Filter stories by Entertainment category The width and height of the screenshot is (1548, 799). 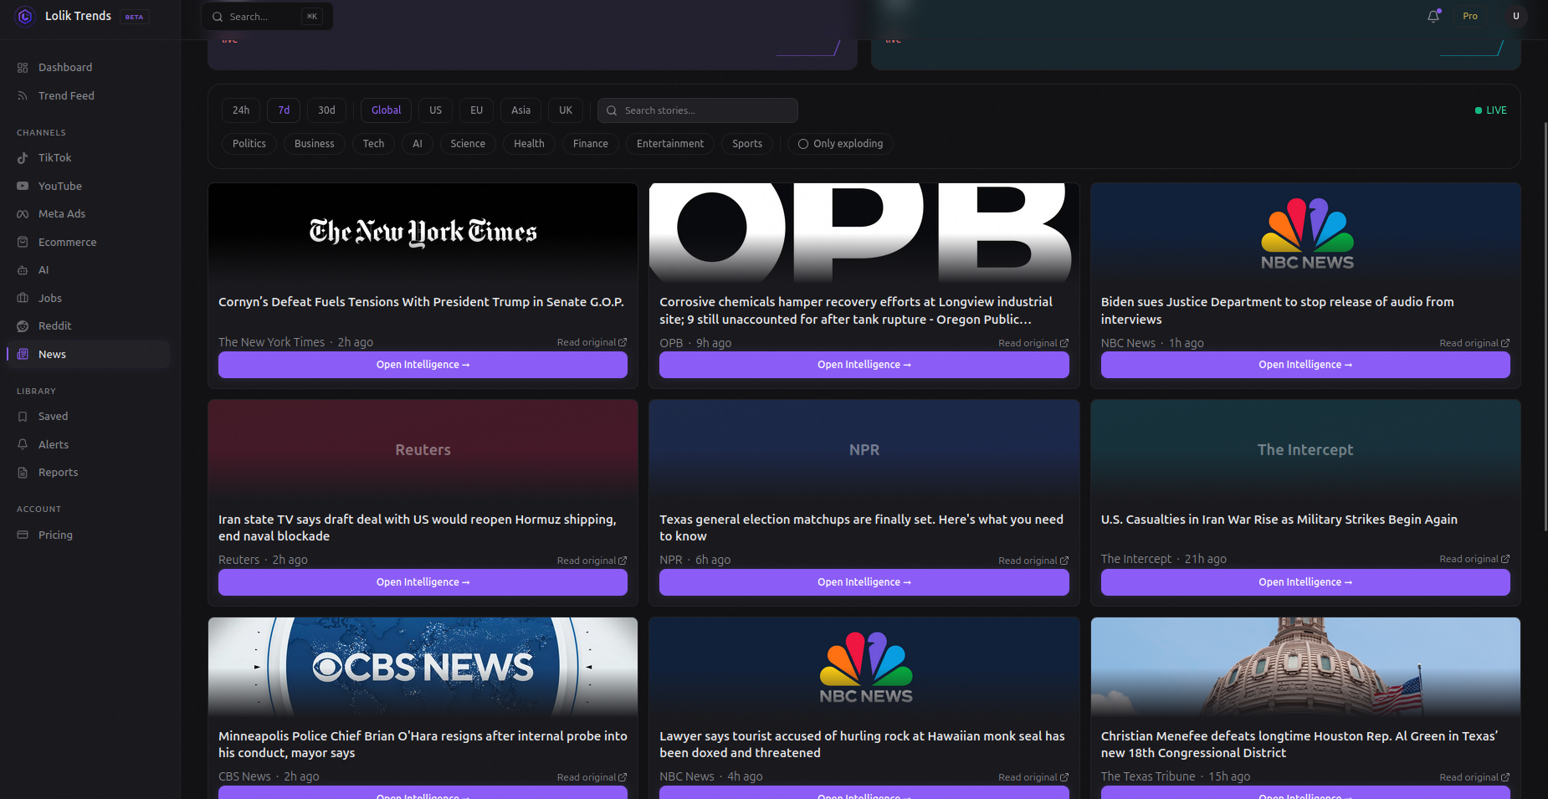[x=670, y=144]
